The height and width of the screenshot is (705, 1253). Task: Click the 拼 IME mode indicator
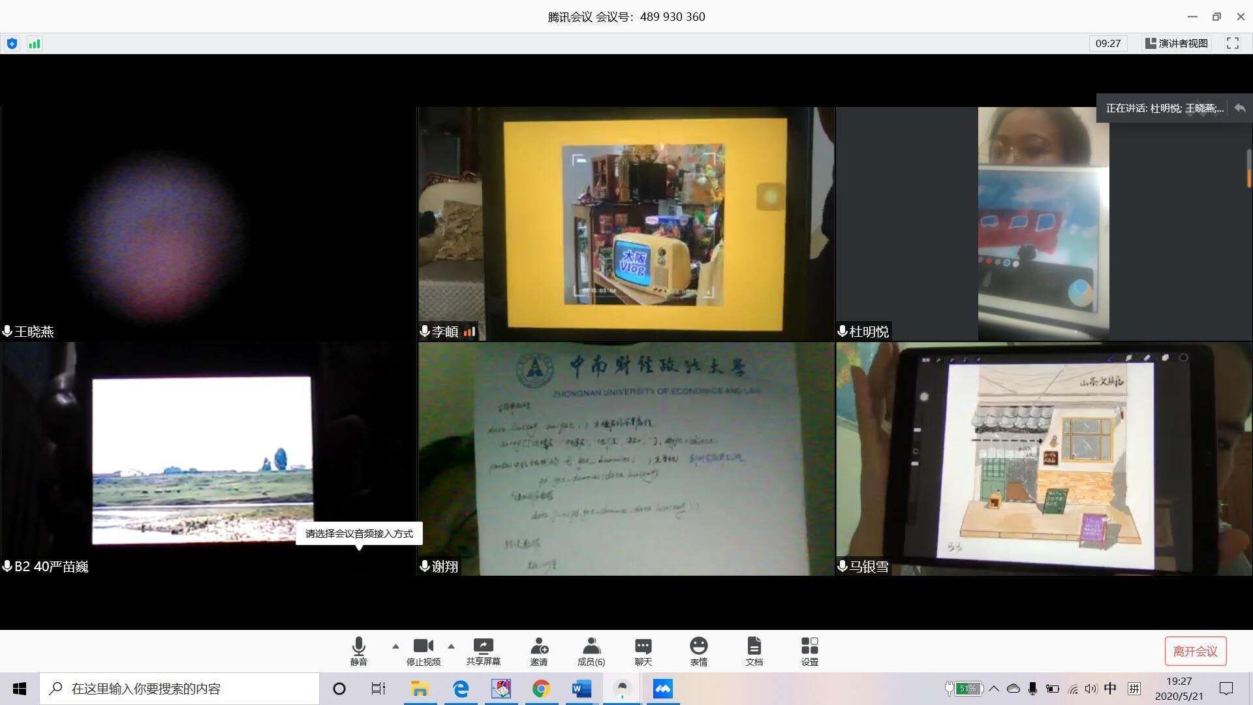tap(1134, 688)
